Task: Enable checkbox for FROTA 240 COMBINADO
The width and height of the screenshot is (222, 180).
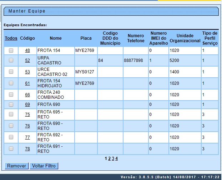Action: [11, 95]
